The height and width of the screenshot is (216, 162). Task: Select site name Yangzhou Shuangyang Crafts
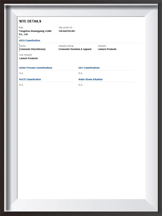pos(35,31)
